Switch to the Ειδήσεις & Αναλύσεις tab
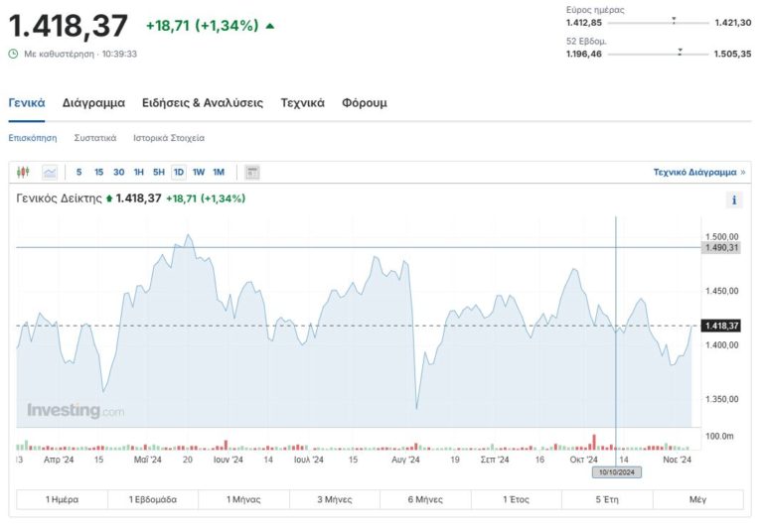The width and height of the screenshot is (763, 531). pyautogui.click(x=203, y=102)
